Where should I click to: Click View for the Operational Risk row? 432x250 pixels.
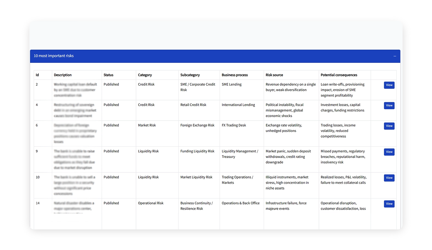pyautogui.click(x=389, y=204)
